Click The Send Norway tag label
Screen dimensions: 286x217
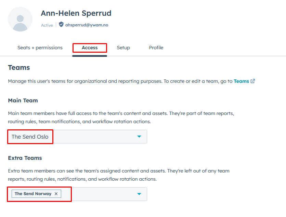point(33,194)
